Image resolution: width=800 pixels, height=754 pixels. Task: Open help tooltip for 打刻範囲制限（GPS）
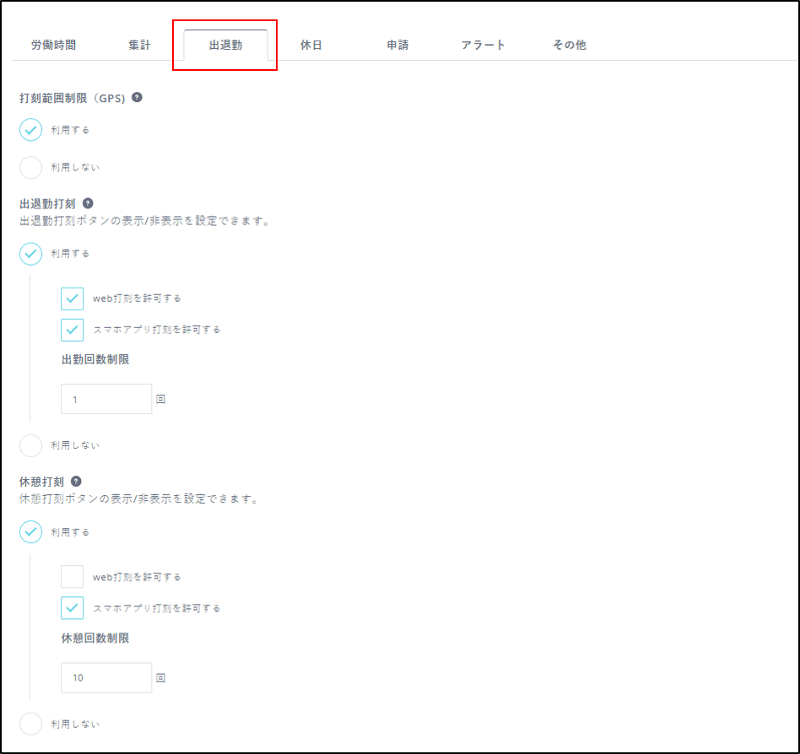click(x=136, y=97)
